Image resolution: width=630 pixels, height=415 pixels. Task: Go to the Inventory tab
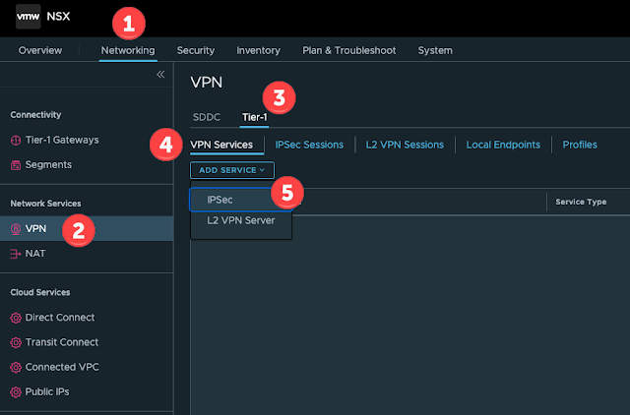pos(258,50)
